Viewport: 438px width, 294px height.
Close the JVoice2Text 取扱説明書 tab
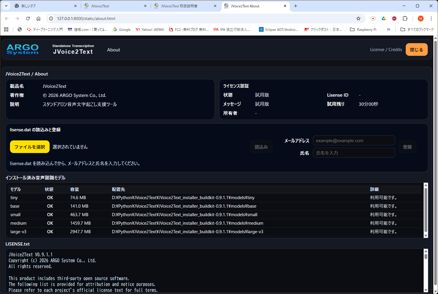point(215,6)
